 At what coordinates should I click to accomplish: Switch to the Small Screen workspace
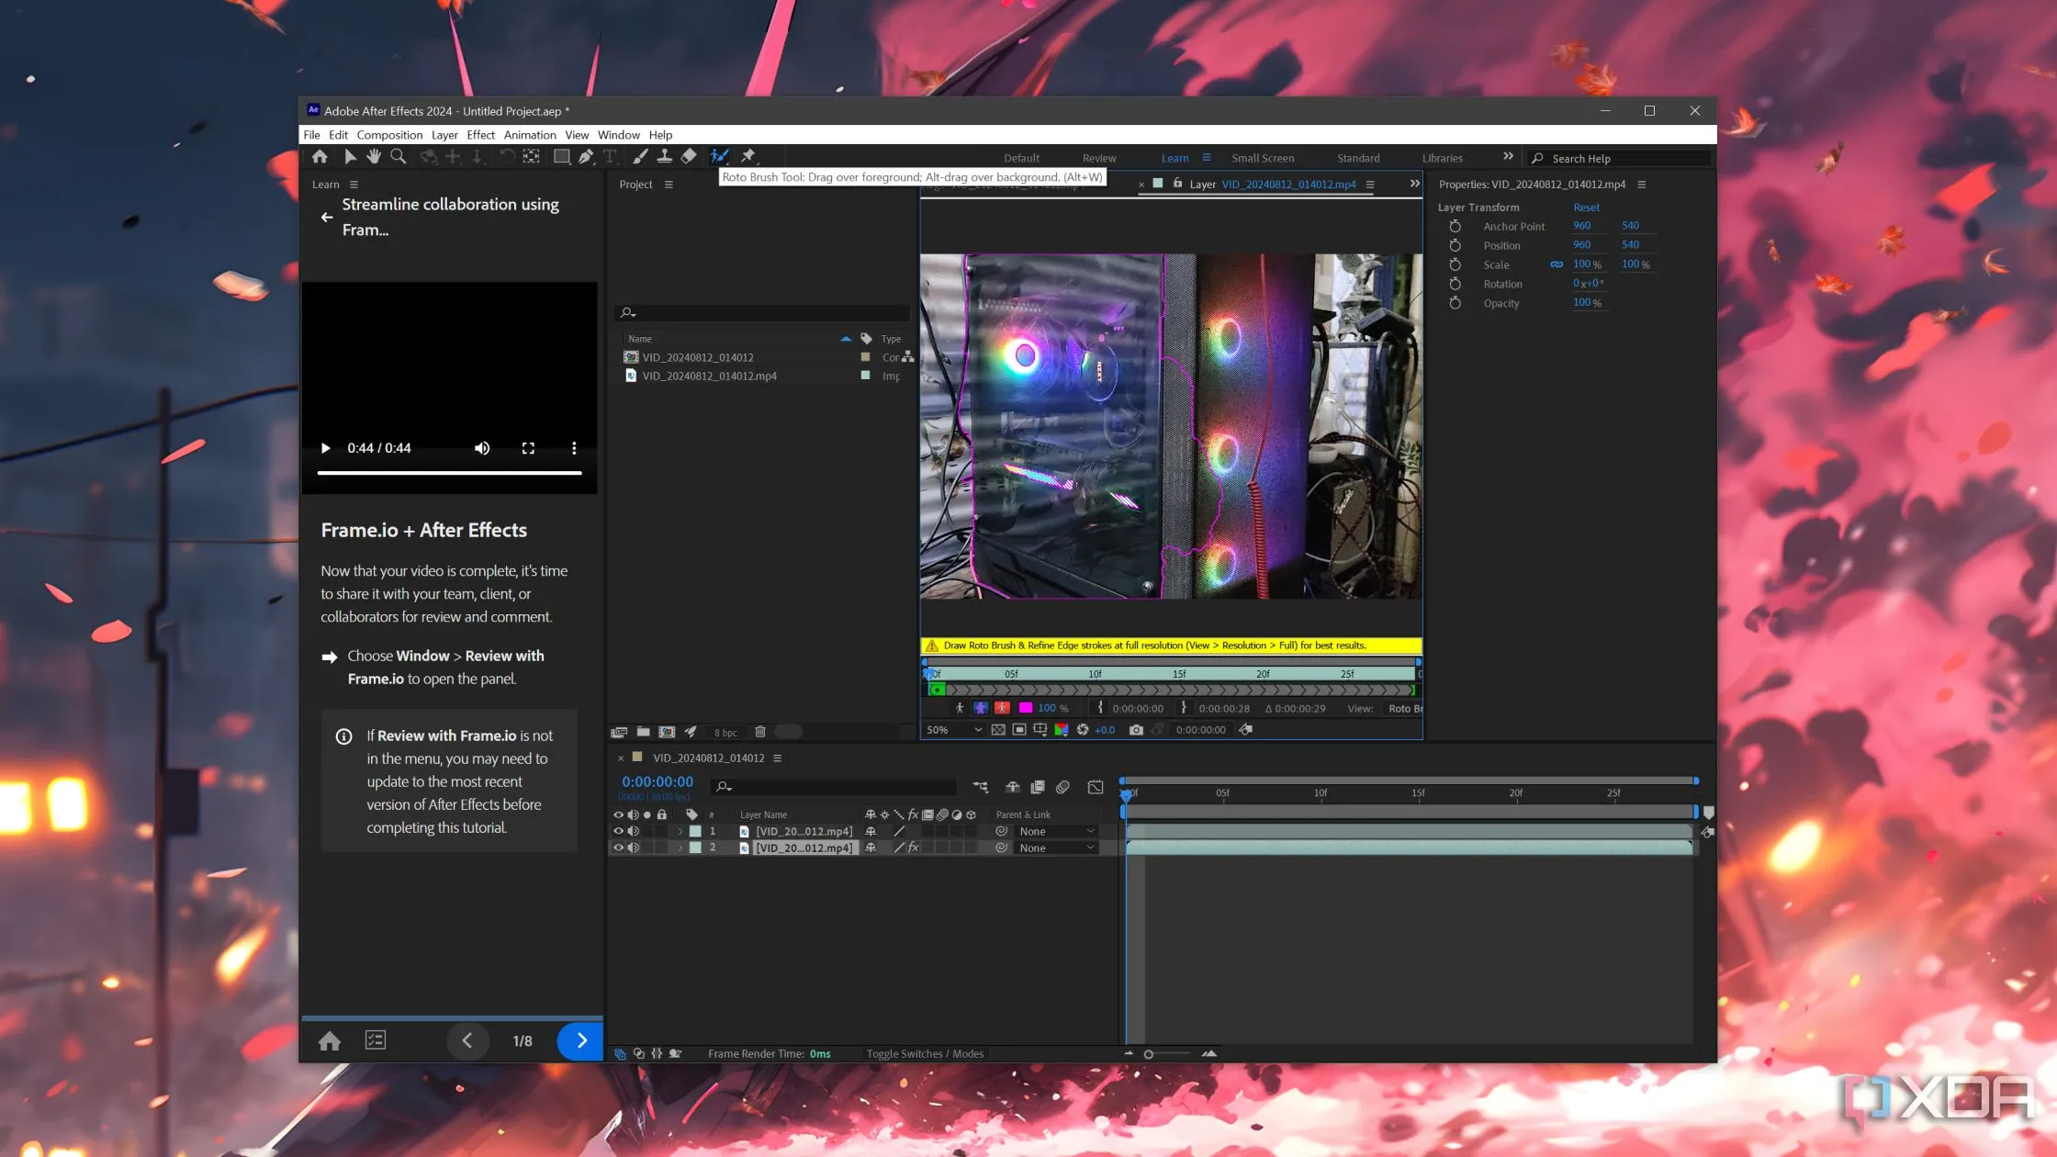point(1263,158)
